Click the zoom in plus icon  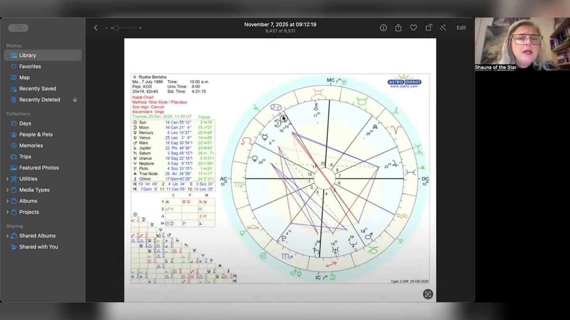click(x=140, y=28)
